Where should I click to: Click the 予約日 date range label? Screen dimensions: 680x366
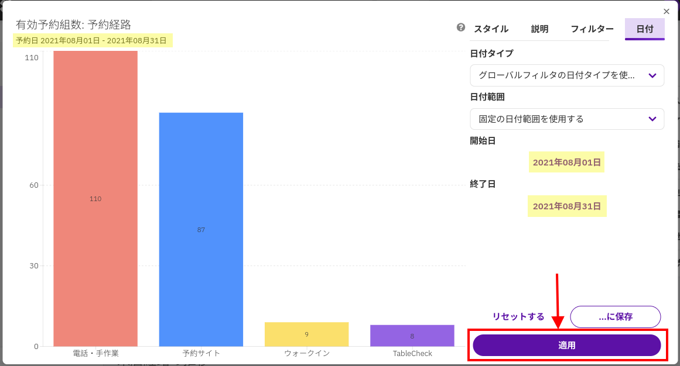pos(93,40)
